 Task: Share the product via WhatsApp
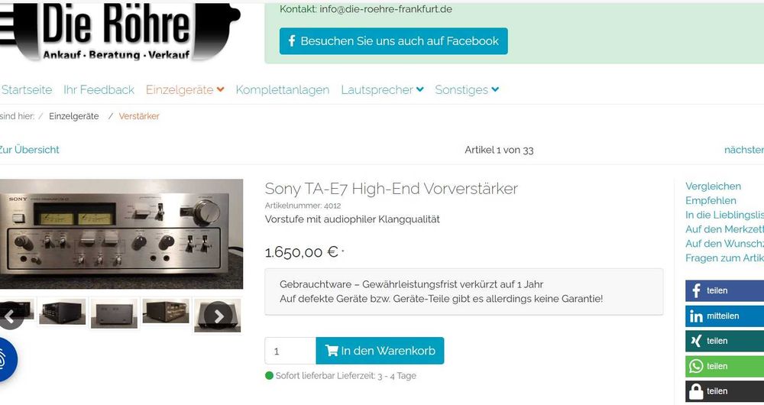click(x=724, y=367)
